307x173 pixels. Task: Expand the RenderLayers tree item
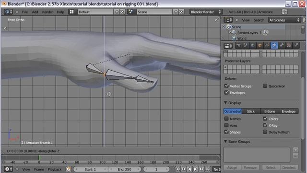230,32
